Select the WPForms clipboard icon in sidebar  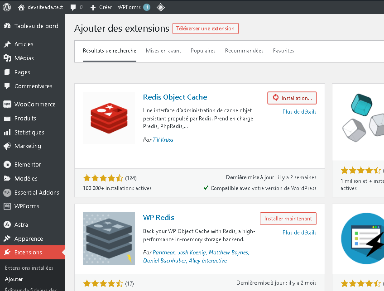point(7,206)
